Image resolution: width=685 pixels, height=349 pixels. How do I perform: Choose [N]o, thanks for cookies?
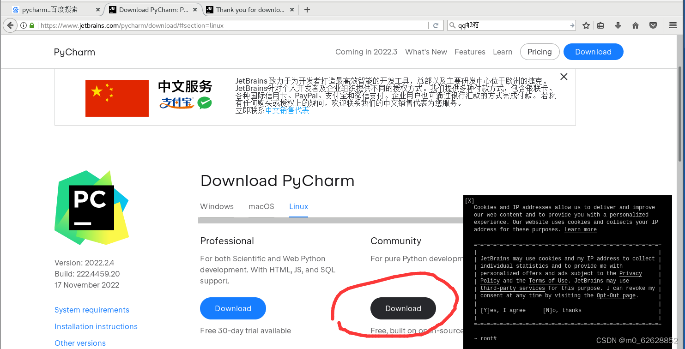tap(562, 310)
